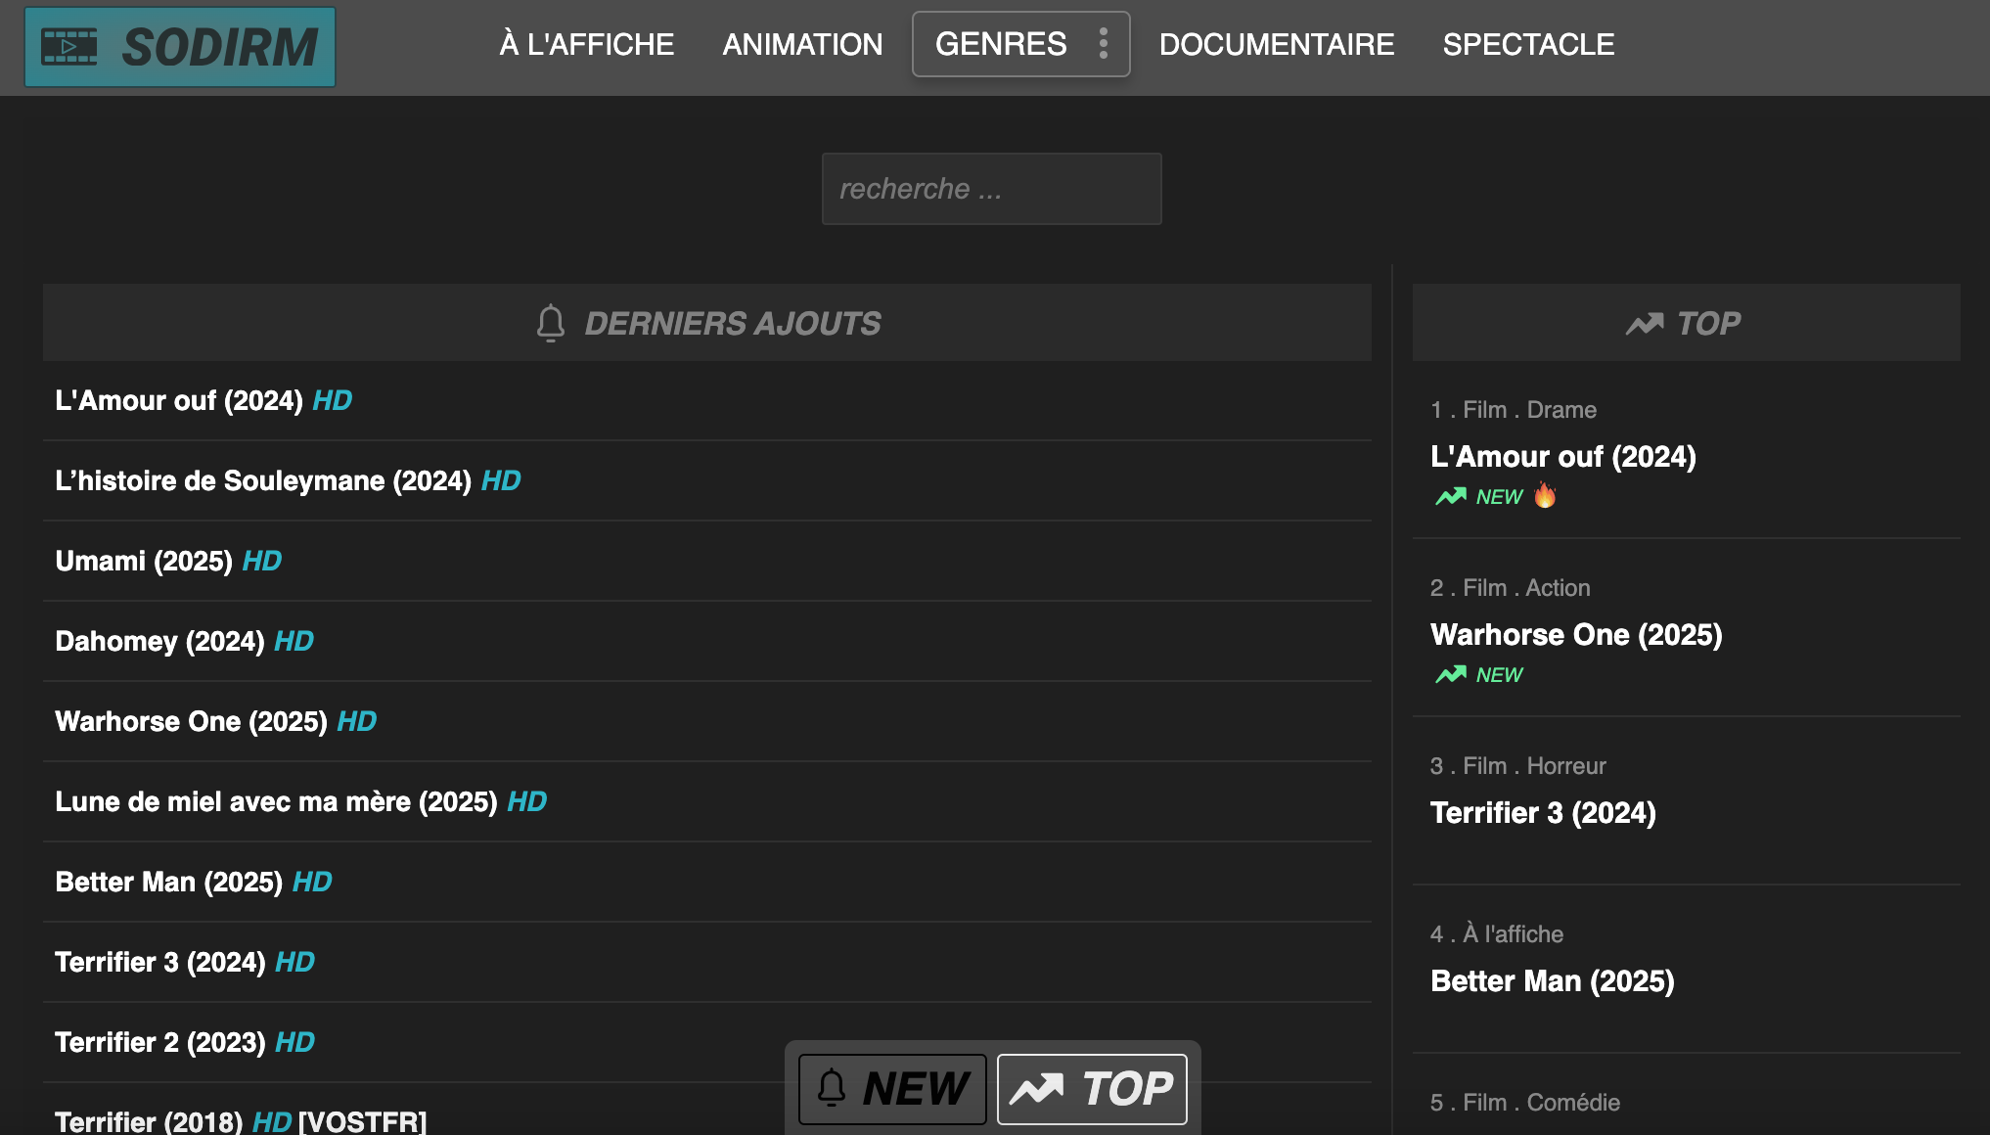This screenshot has width=1990, height=1135.
Task: Click the fire icon under L'Amour ouf
Action: click(1545, 496)
